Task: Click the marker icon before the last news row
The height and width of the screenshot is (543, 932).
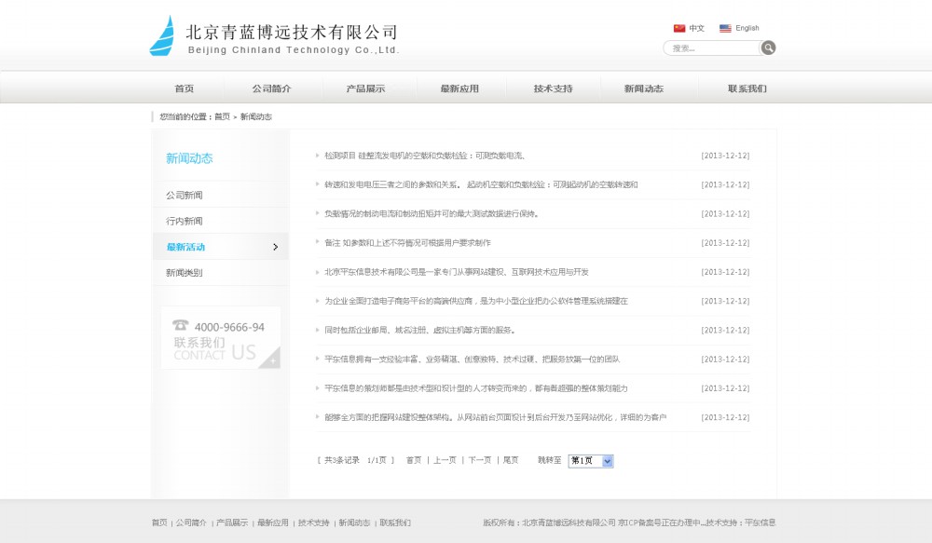Action: (314, 417)
